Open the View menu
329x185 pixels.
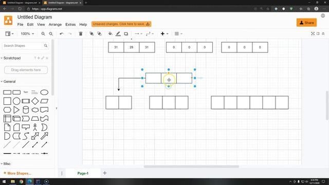(41, 24)
